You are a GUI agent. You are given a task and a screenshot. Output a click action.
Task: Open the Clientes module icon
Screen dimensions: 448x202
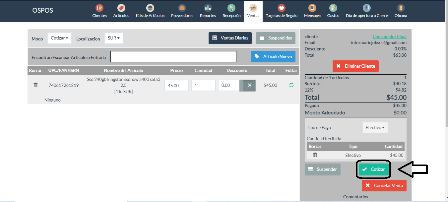tap(99, 8)
